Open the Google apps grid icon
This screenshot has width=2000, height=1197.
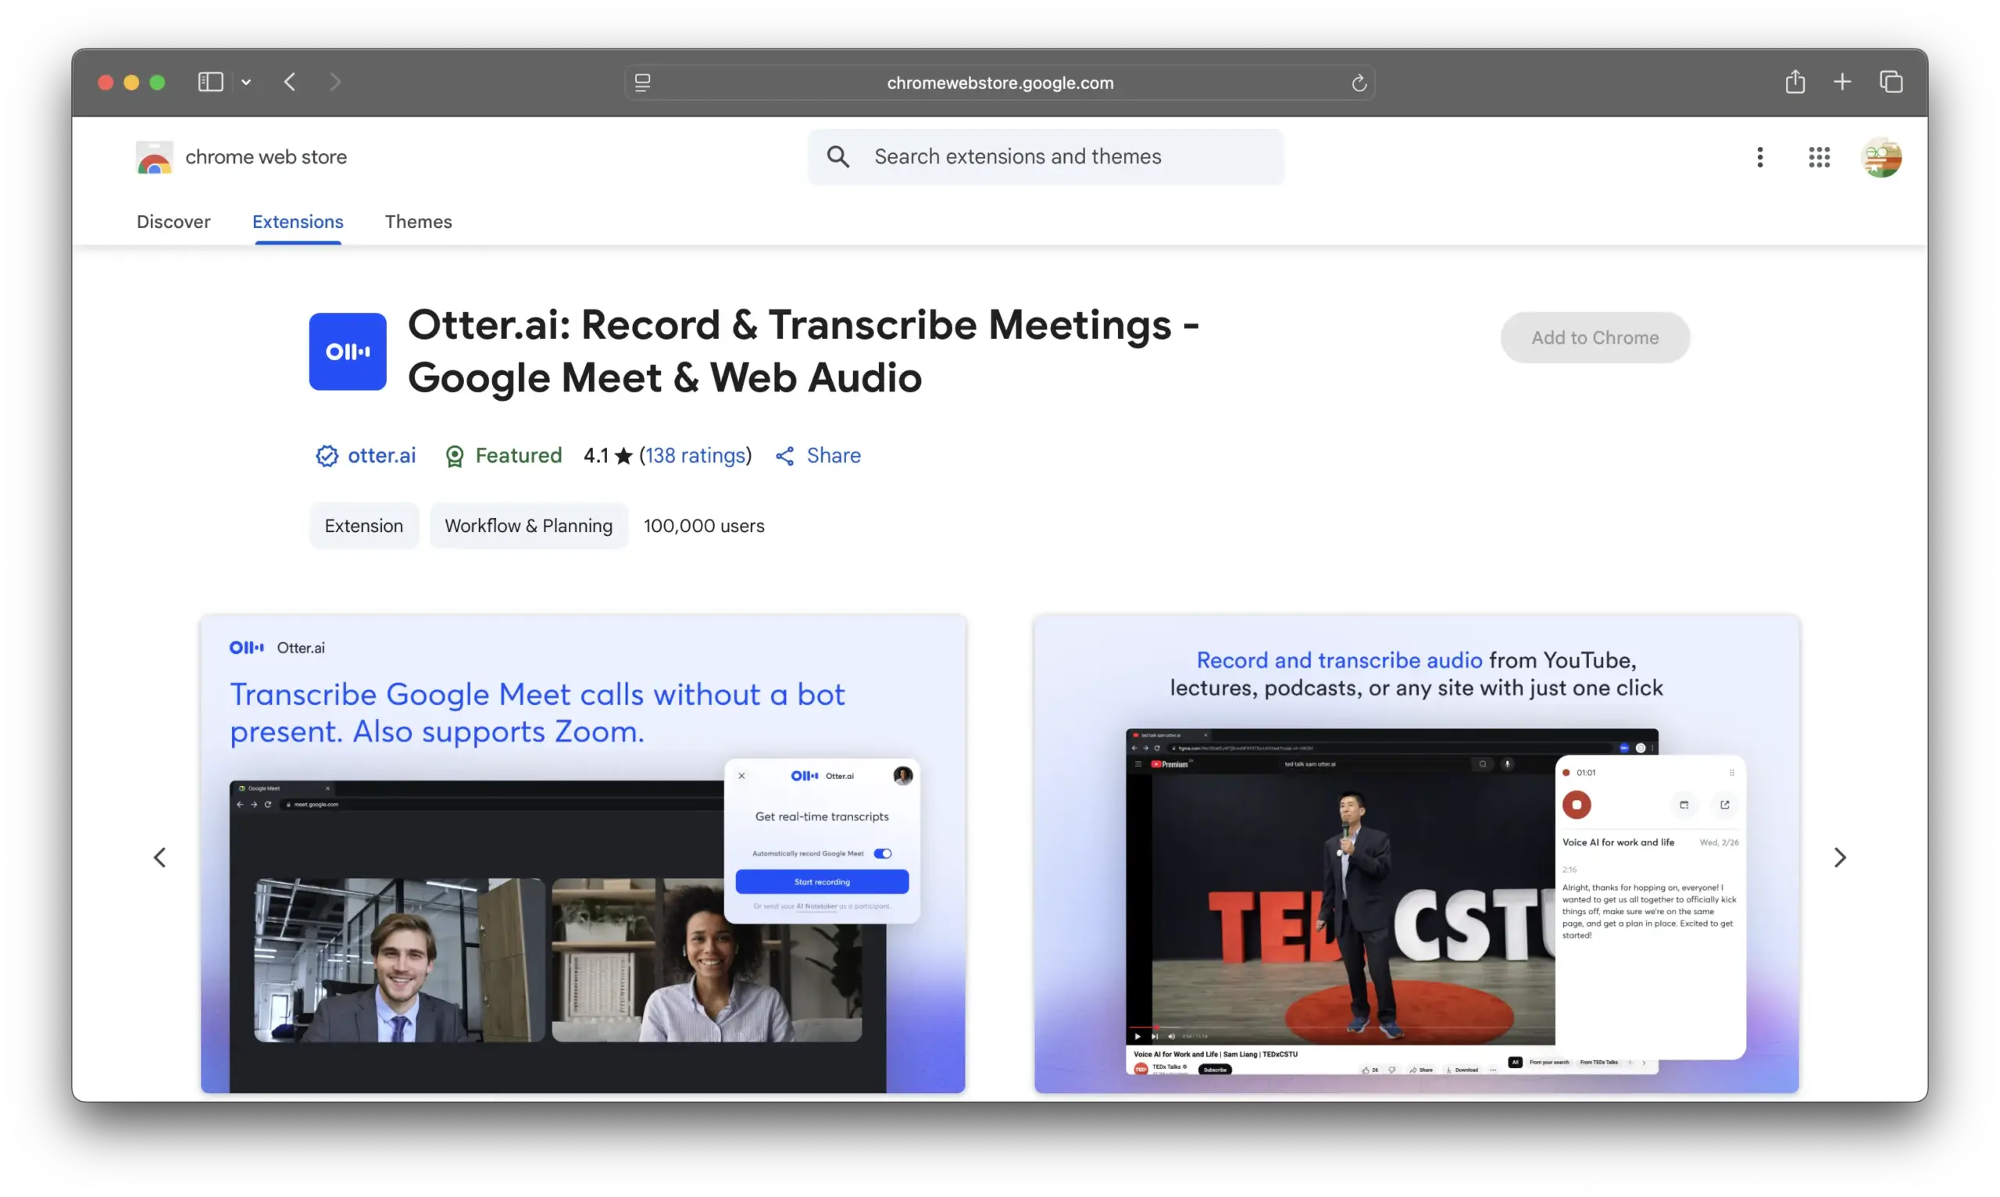1819,157
